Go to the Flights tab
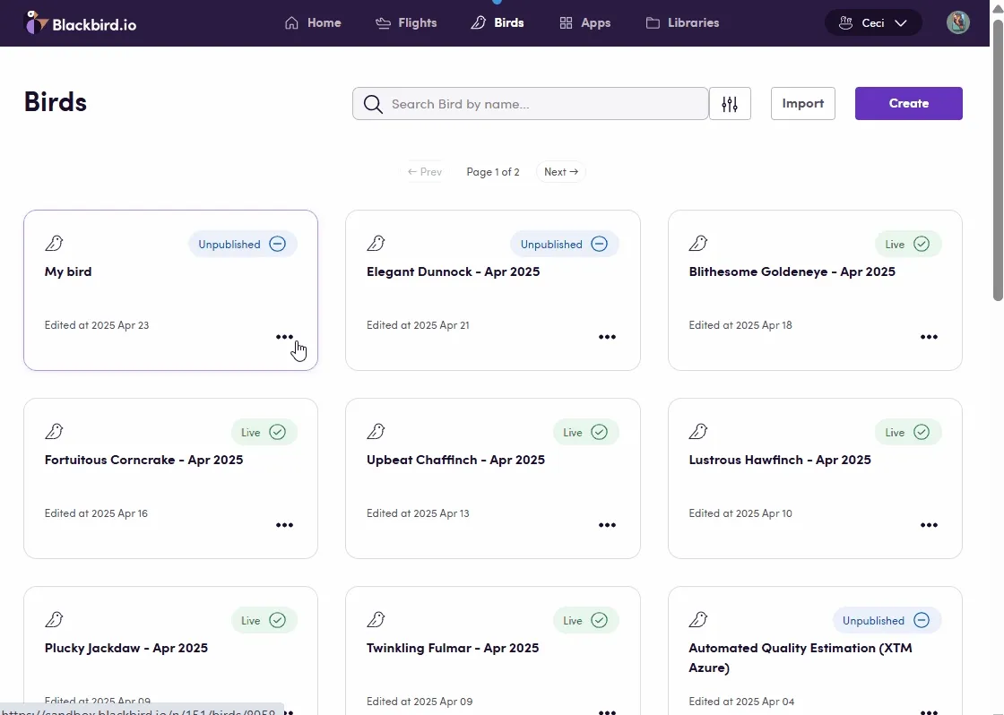 coord(406,23)
